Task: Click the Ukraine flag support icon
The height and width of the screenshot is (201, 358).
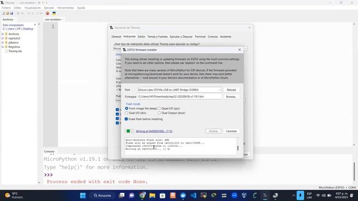Action: (x=54, y=13)
